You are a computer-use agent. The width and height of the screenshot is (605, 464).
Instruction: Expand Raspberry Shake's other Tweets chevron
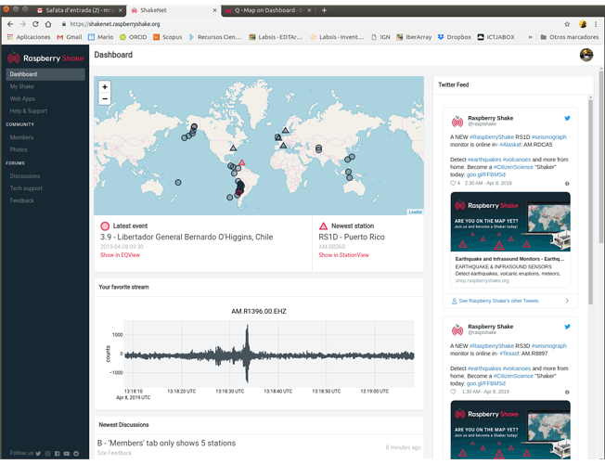tap(567, 301)
